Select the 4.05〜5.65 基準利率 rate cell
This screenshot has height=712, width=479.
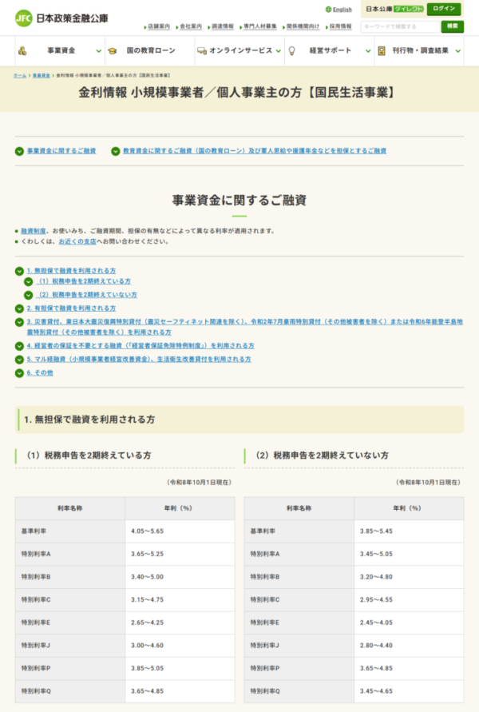(x=180, y=531)
